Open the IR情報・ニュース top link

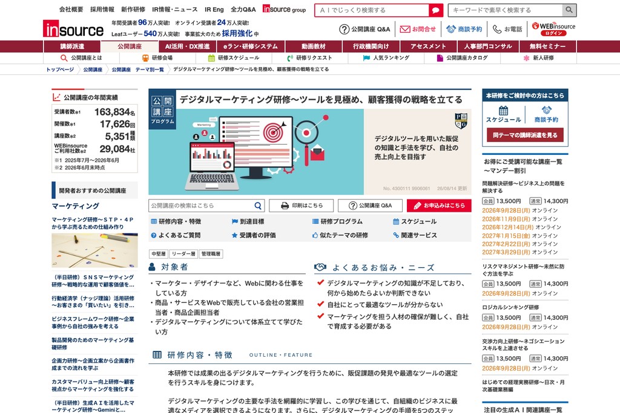coord(175,10)
